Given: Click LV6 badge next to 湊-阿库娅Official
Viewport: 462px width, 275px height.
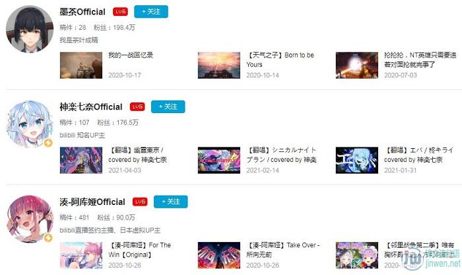Looking at the screenshot, I should pos(140,202).
